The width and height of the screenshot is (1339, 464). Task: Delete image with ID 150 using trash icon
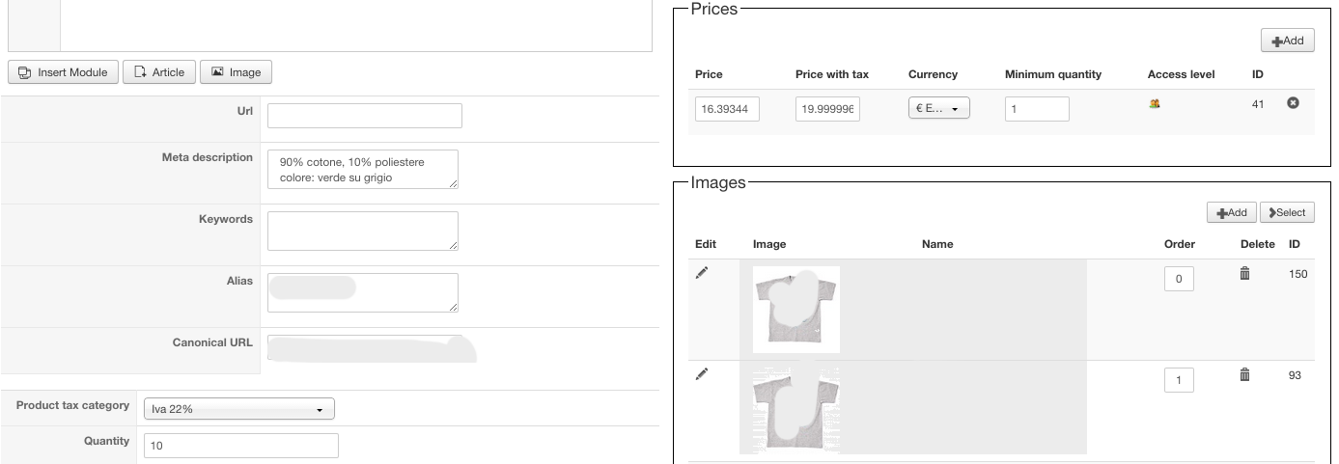[x=1244, y=274]
